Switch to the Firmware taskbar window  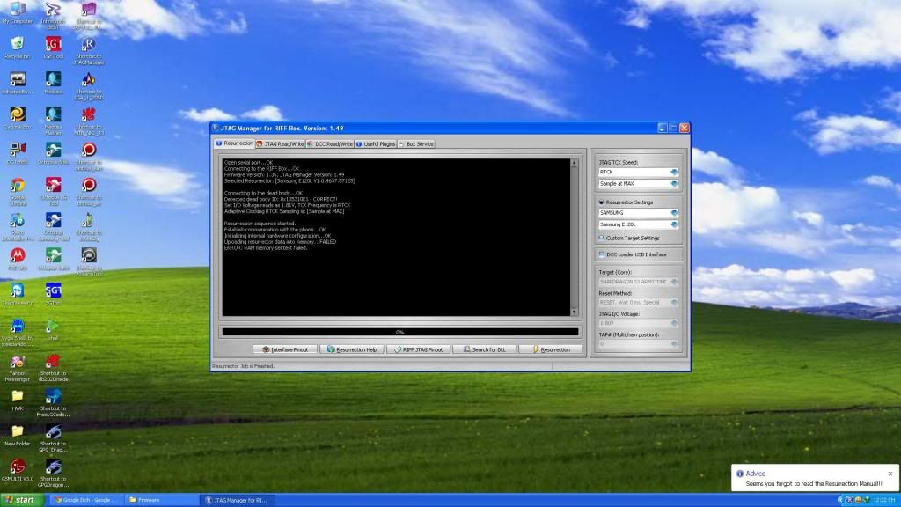pos(161,500)
